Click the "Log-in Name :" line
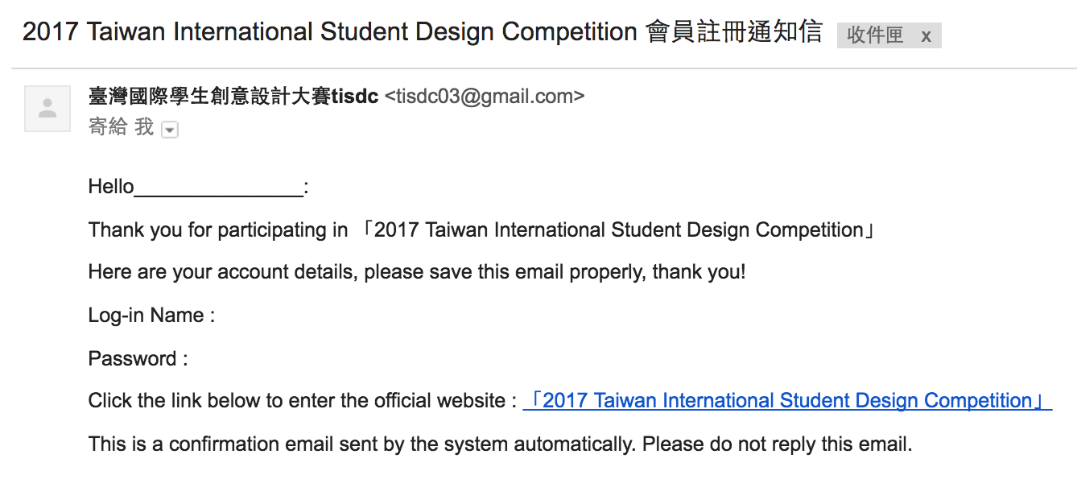 151,316
